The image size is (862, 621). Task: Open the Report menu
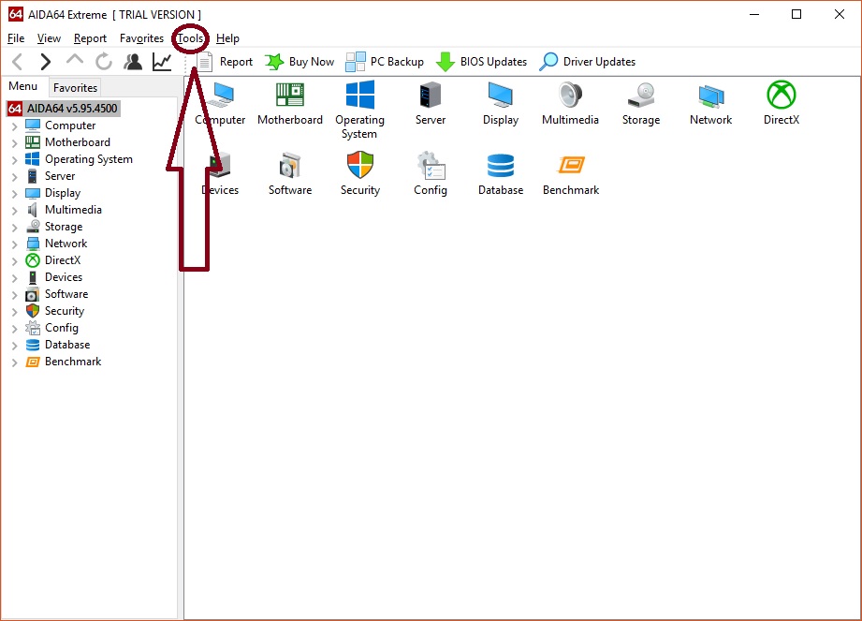[90, 38]
